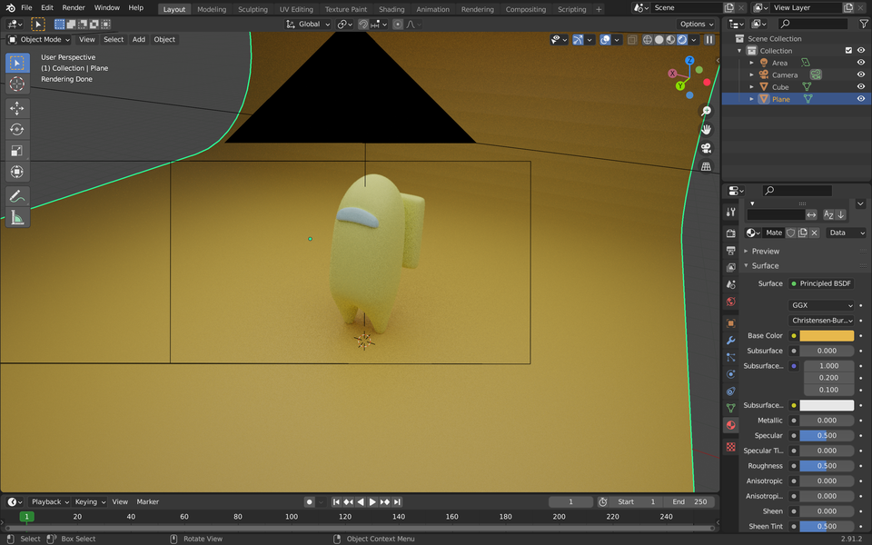872x545 pixels.
Task: Open the Tool settings properties tab
Action: [730, 212]
